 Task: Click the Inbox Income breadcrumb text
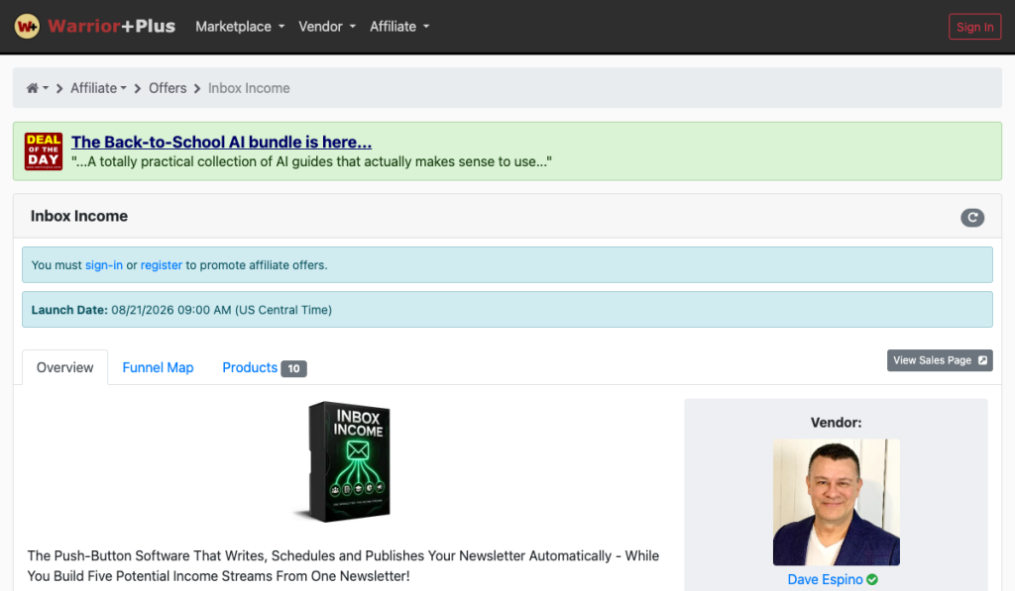(x=249, y=88)
